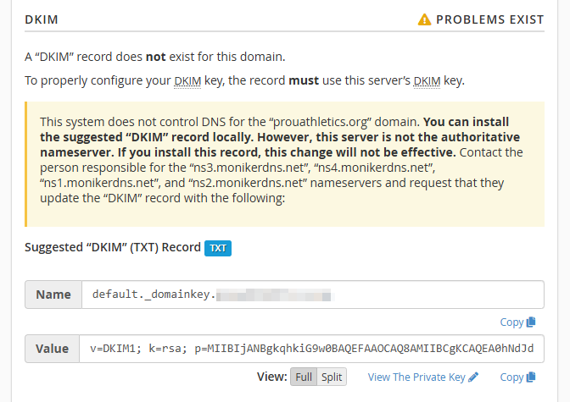
Task: Click the copy icon beside the Value field
Action: click(x=531, y=377)
